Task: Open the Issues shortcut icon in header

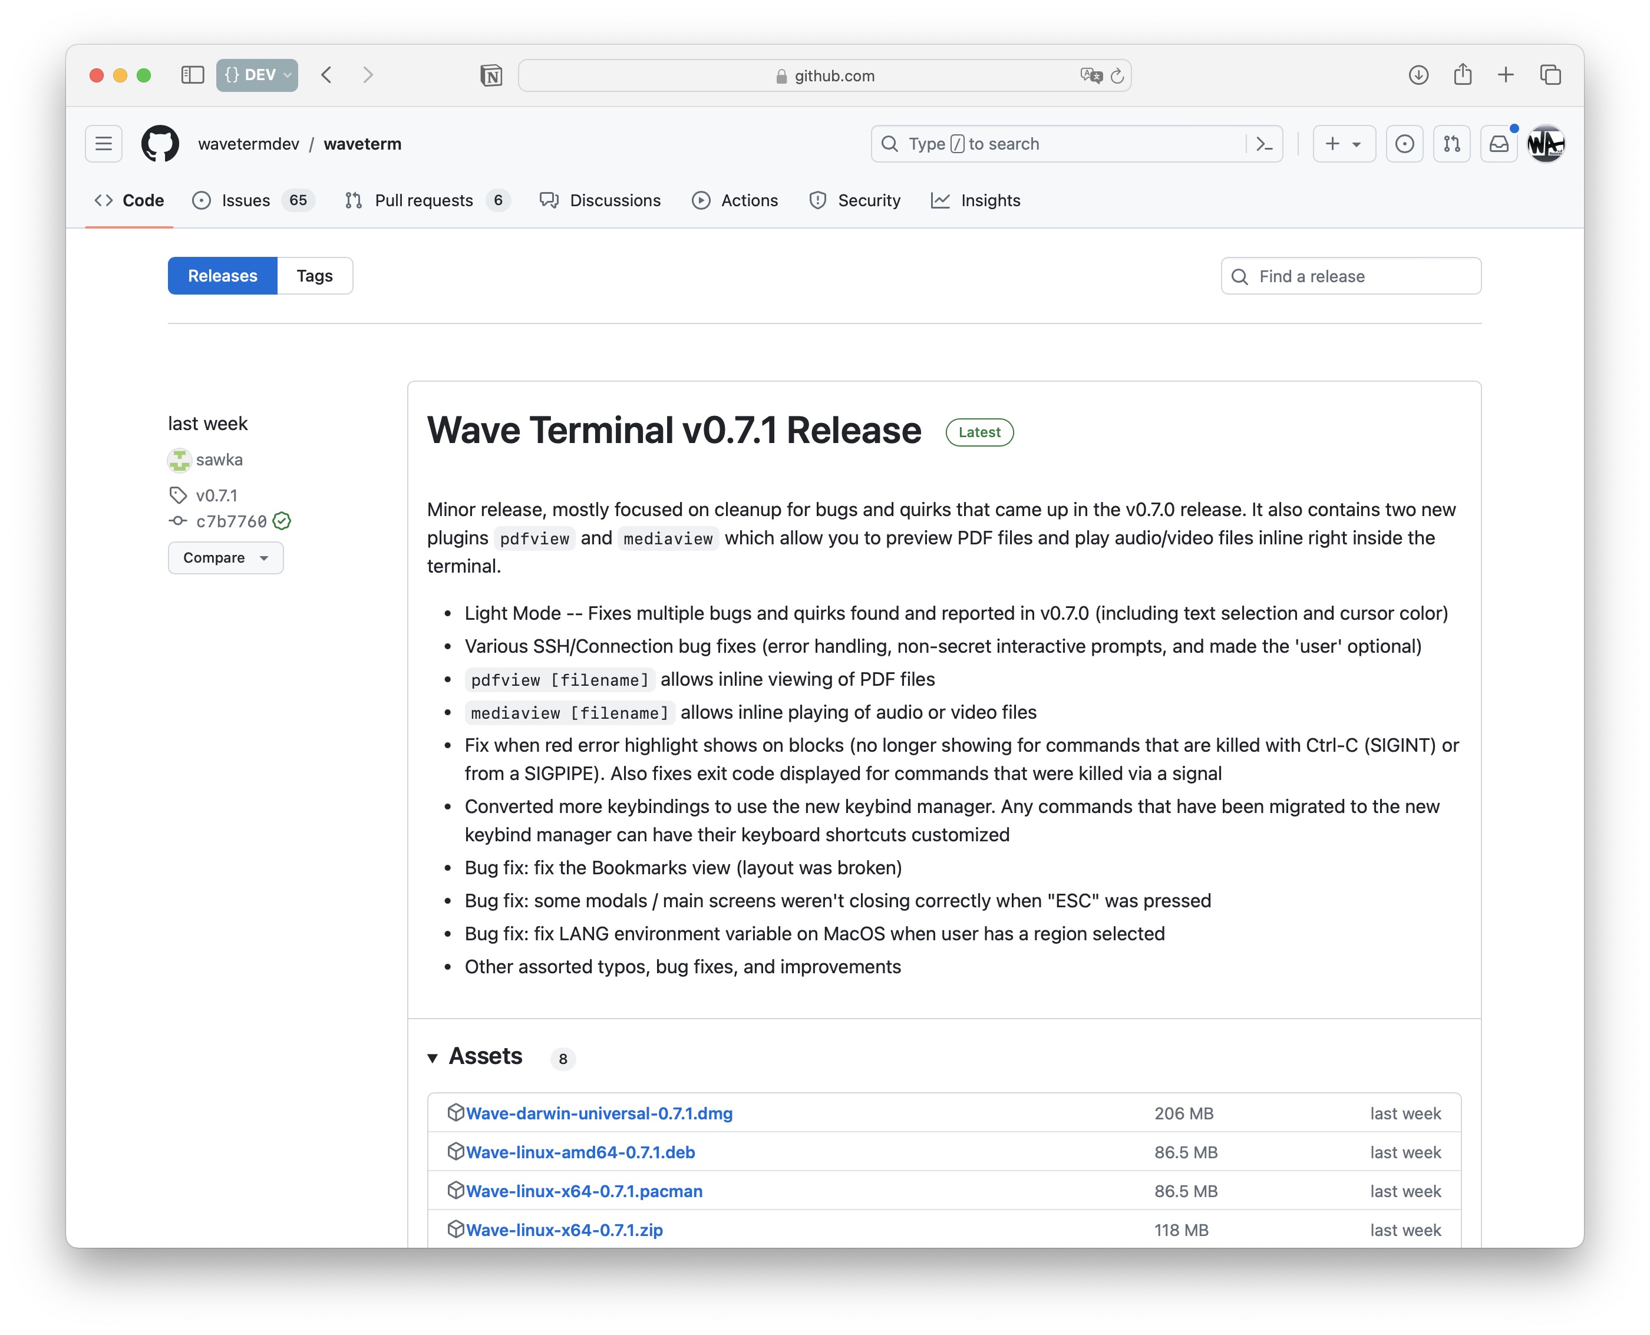Action: 1404,144
